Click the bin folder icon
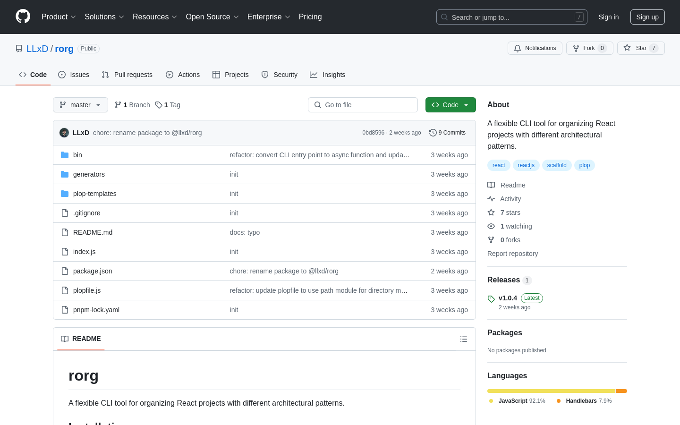 click(x=65, y=155)
